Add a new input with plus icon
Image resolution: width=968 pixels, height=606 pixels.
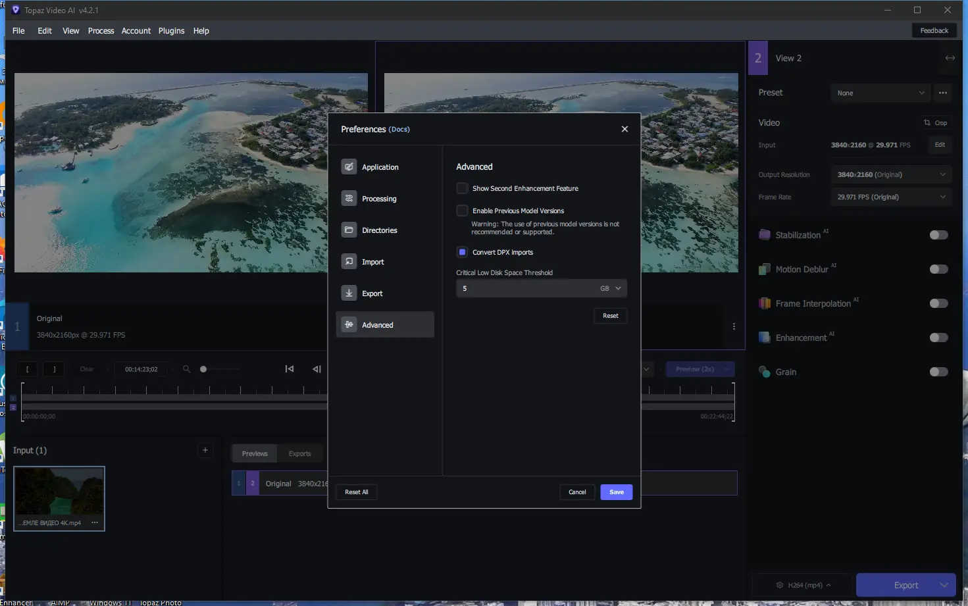(x=205, y=450)
